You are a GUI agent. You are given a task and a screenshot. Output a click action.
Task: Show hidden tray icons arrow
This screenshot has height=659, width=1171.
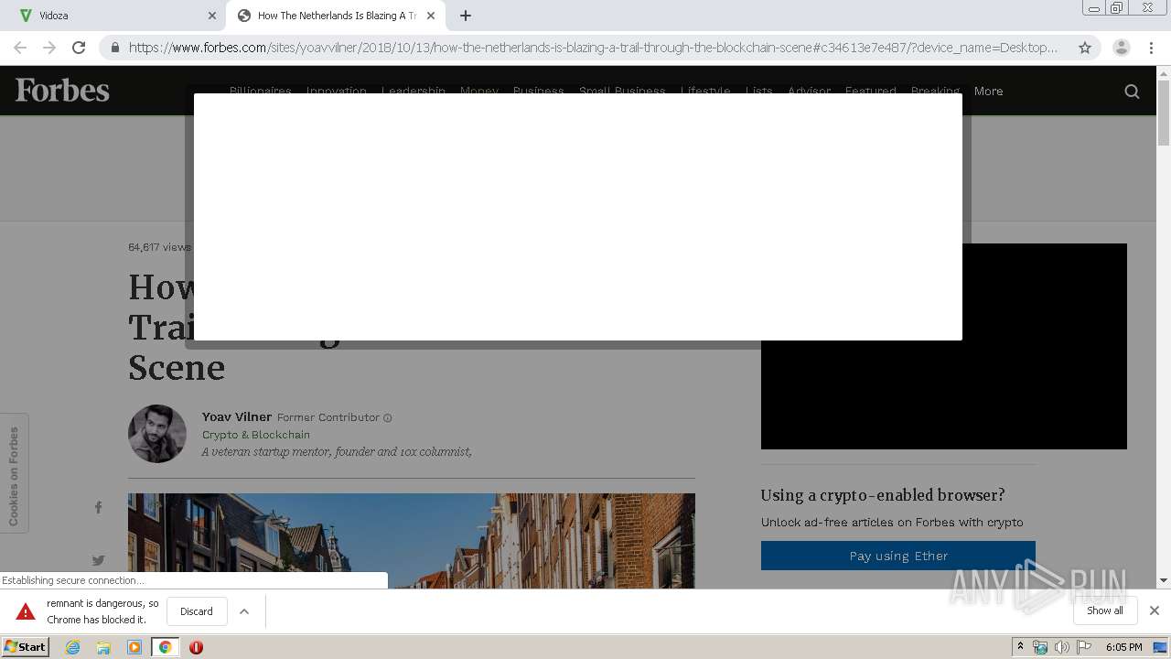[x=1020, y=647]
